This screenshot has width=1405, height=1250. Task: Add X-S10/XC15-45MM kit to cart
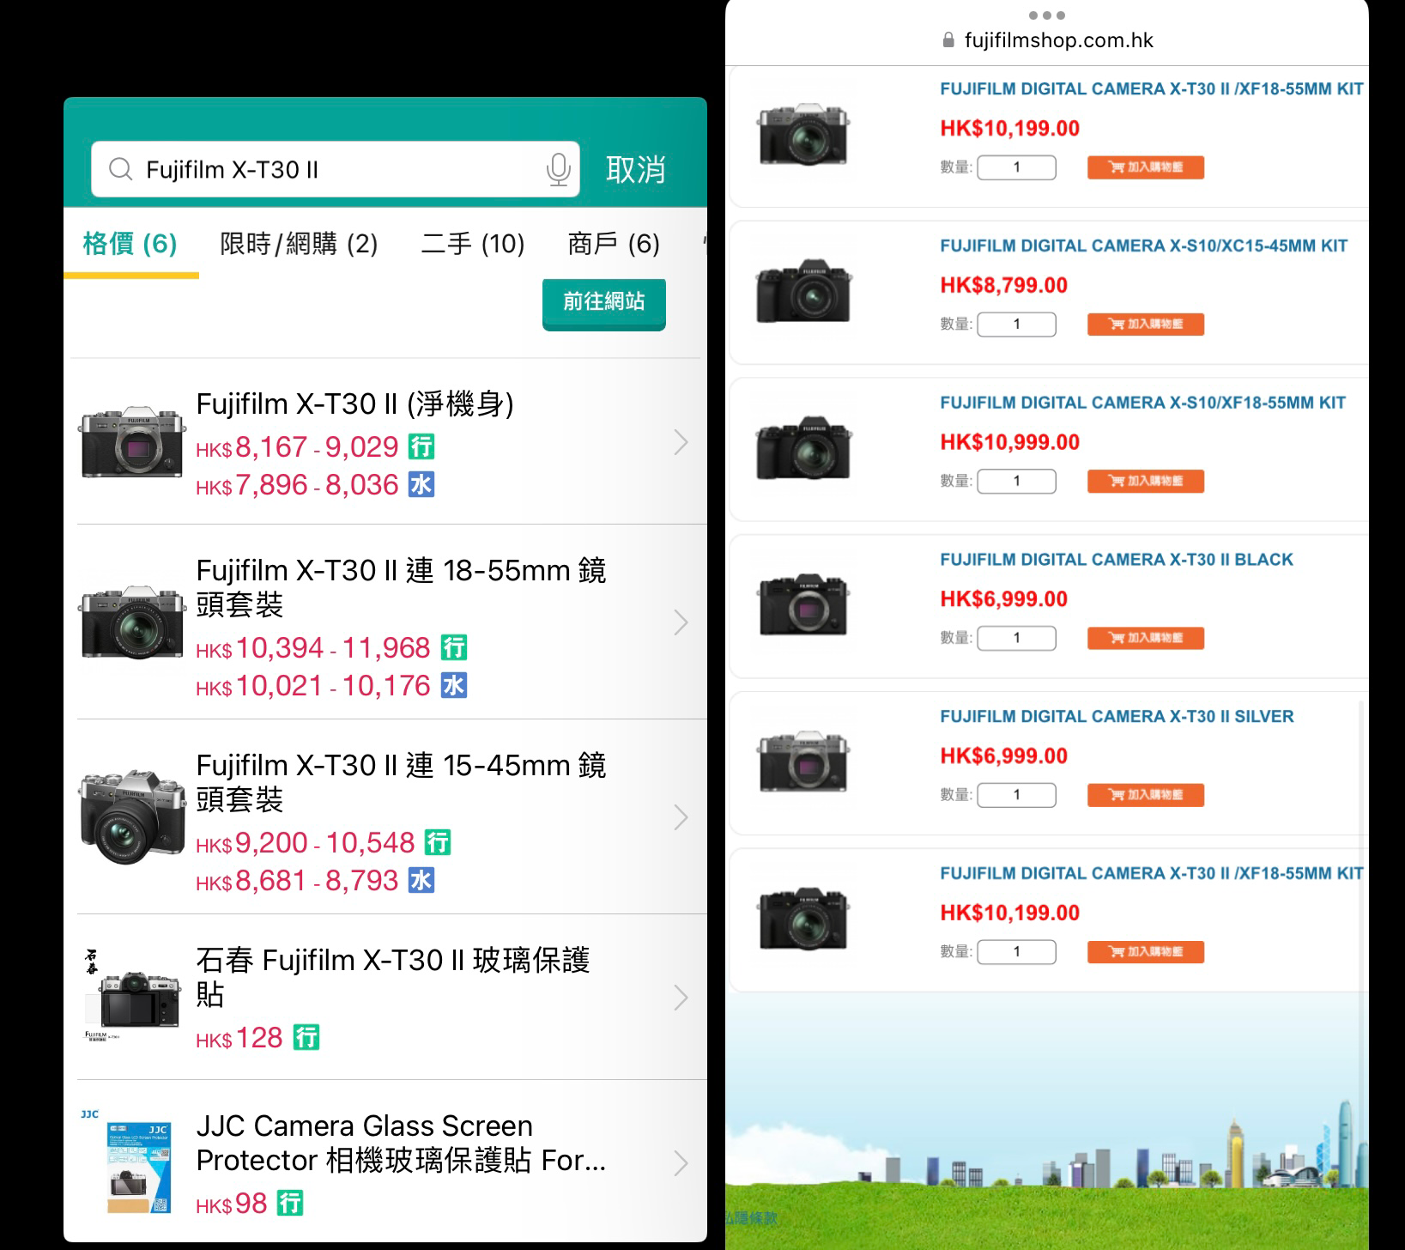(x=1146, y=325)
